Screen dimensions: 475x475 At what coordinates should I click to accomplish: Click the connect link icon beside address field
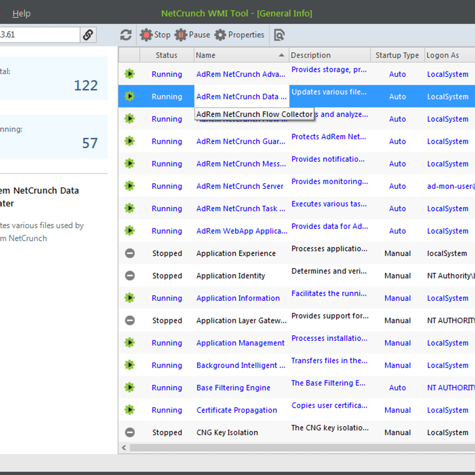coord(88,35)
